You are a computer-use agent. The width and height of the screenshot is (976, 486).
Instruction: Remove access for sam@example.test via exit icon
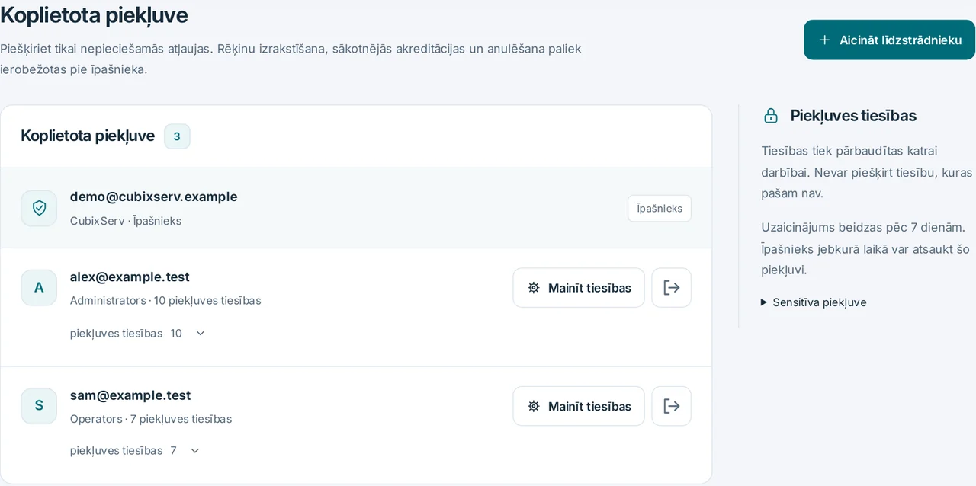(671, 406)
